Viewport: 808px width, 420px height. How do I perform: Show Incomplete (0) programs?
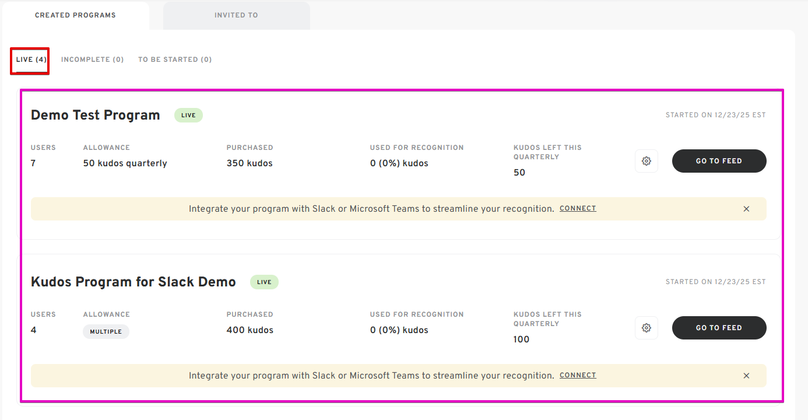(x=92, y=60)
